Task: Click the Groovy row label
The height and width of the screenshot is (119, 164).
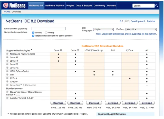Action: pyautogui.click(x=14, y=82)
